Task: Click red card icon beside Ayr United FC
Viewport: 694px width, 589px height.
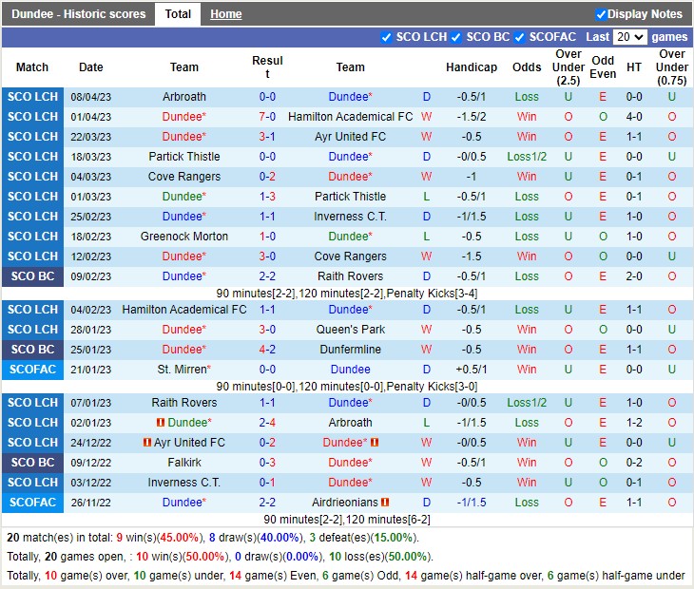Action: tap(147, 443)
